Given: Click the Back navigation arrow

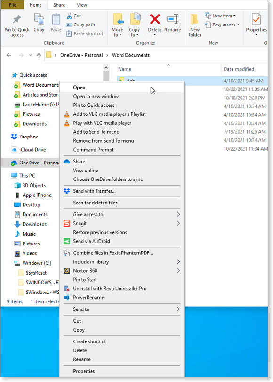Looking at the screenshot, I should [x=9, y=55].
